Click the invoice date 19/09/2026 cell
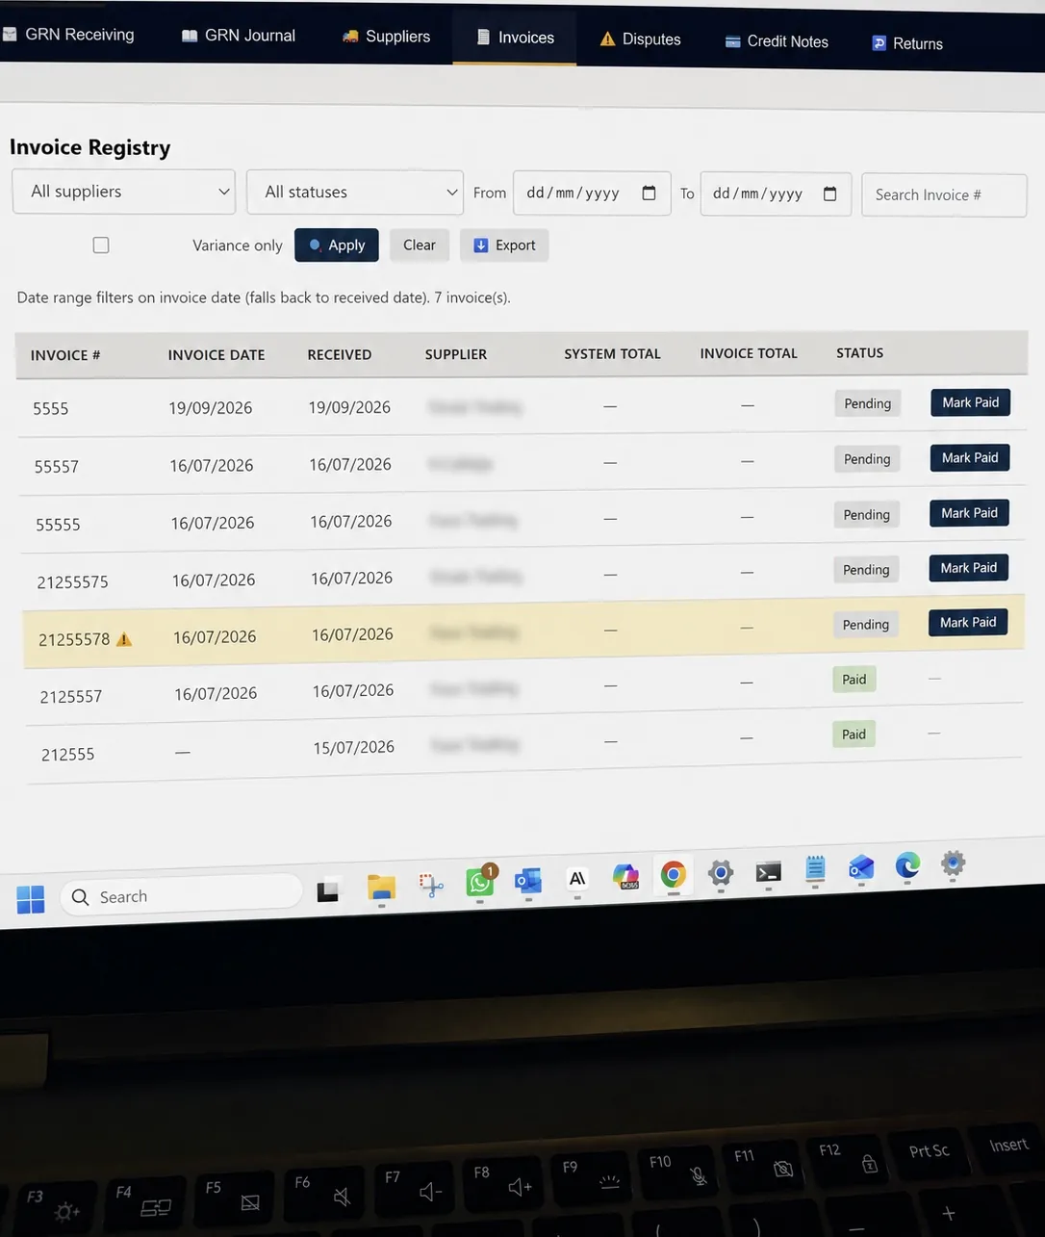 (x=210, y=408)
